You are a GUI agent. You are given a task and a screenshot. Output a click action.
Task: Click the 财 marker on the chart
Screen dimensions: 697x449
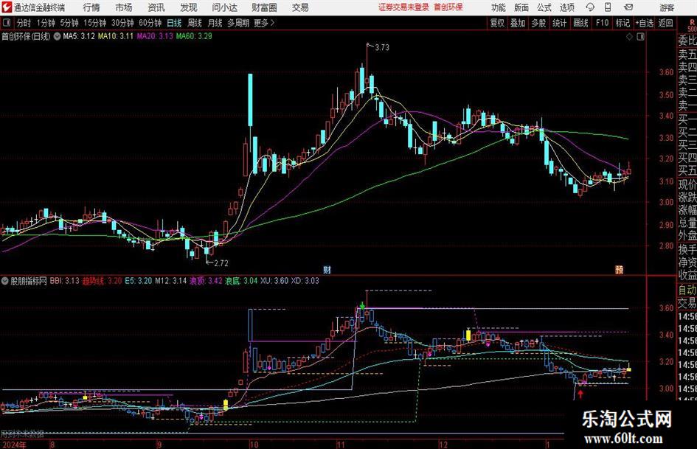point(327,269)
